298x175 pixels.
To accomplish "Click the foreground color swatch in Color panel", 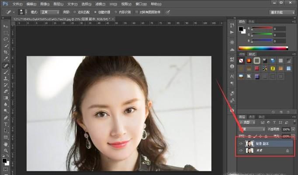I will pyautogui.click(x=241, y=29).
